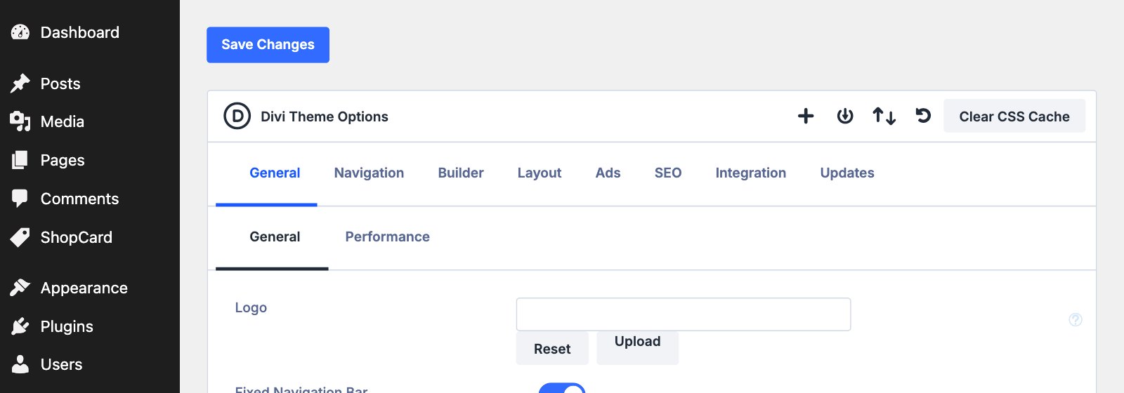Image resolution: width=1124 pixels, height=393 pixels.
Task: Click the Media library icon
Action: tap(20, 121)
